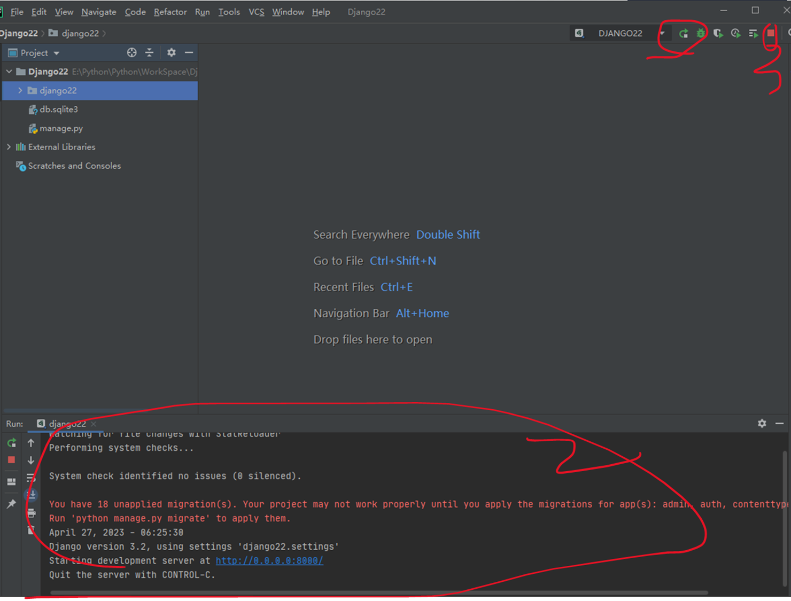Open the Edit menu
The width and height of the screenshot is (791, 601).
pos(39,12)
